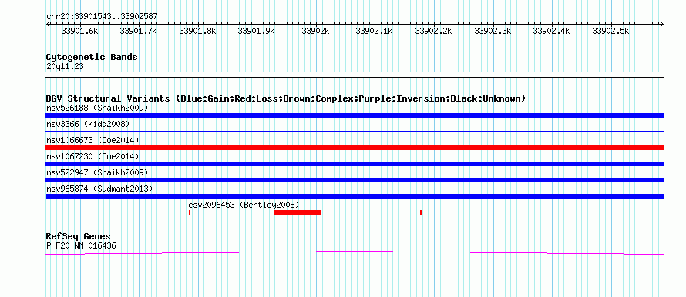Open variant label esv2096453 (Bentley2008)

[x=244, y=205]
